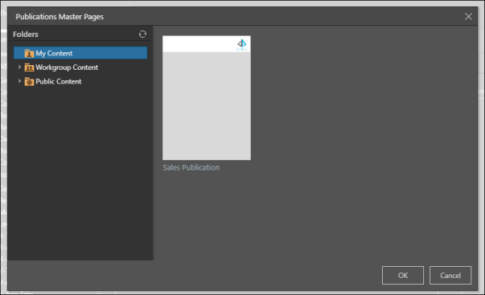Click empty space below Public Content in tree
The width and height of the screenshot is (485, 295).
[80, 173]
